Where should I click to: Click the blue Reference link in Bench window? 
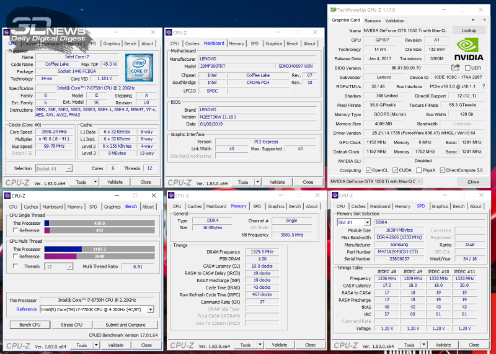[27, 309]
